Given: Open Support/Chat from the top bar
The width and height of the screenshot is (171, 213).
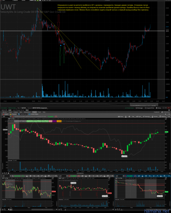Looking at the screenshot, I should pos(149,108).
